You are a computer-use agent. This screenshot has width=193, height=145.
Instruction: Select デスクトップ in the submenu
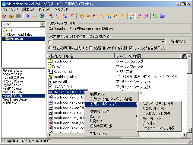(x=159, y=123)
